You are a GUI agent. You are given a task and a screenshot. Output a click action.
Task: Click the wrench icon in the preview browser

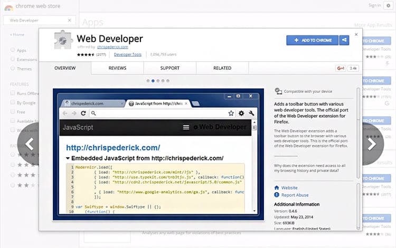pos(251,113)
